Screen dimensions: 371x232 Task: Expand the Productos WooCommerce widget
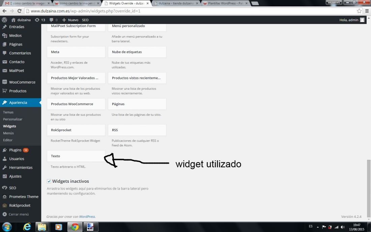76,104
